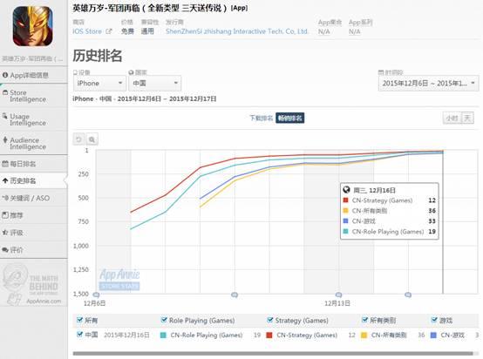This screenshot has width=483, height=359.
Task: Open 关键词 / ASO page
Action: pyautogui.click(x=34, y=198)
